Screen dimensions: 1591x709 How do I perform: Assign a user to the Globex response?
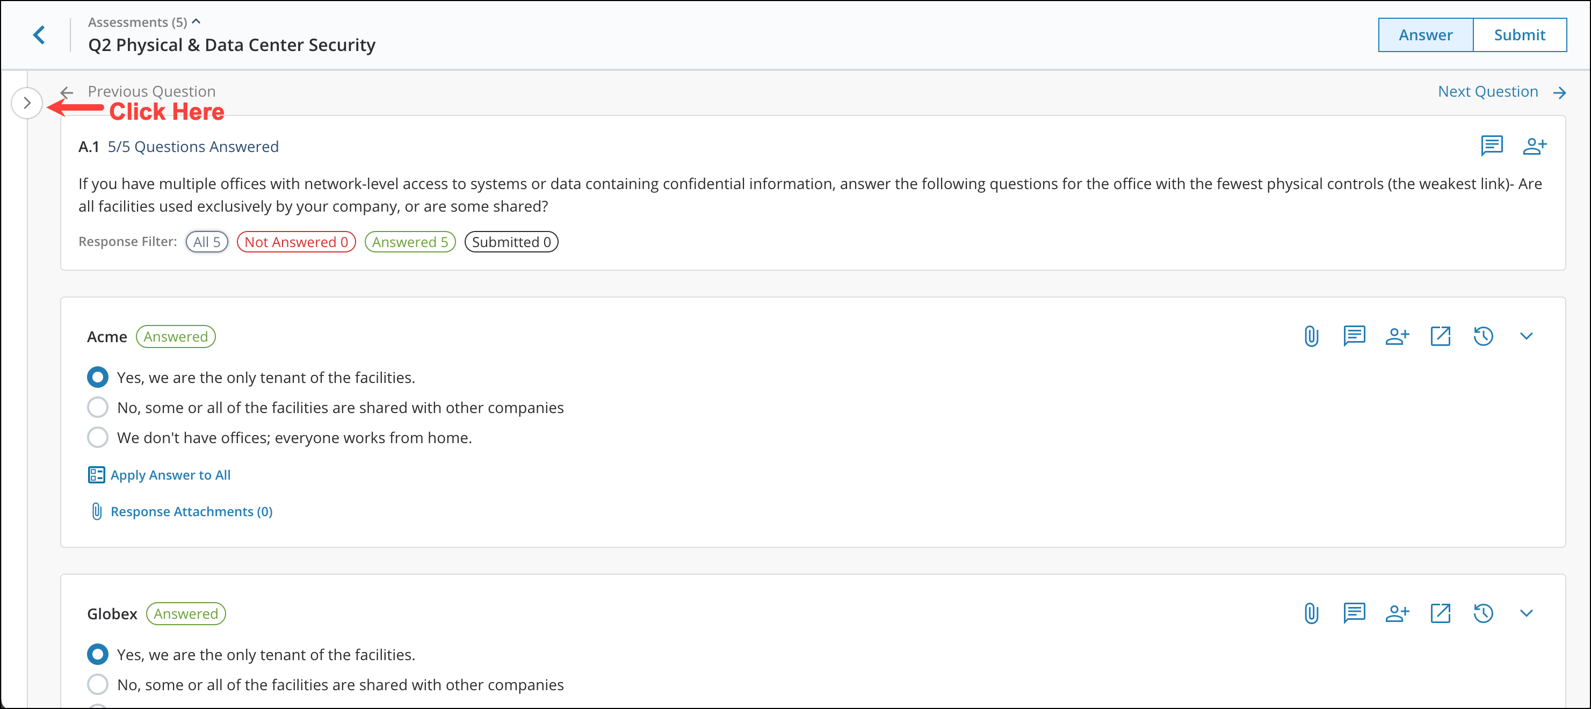point(1397,613)
